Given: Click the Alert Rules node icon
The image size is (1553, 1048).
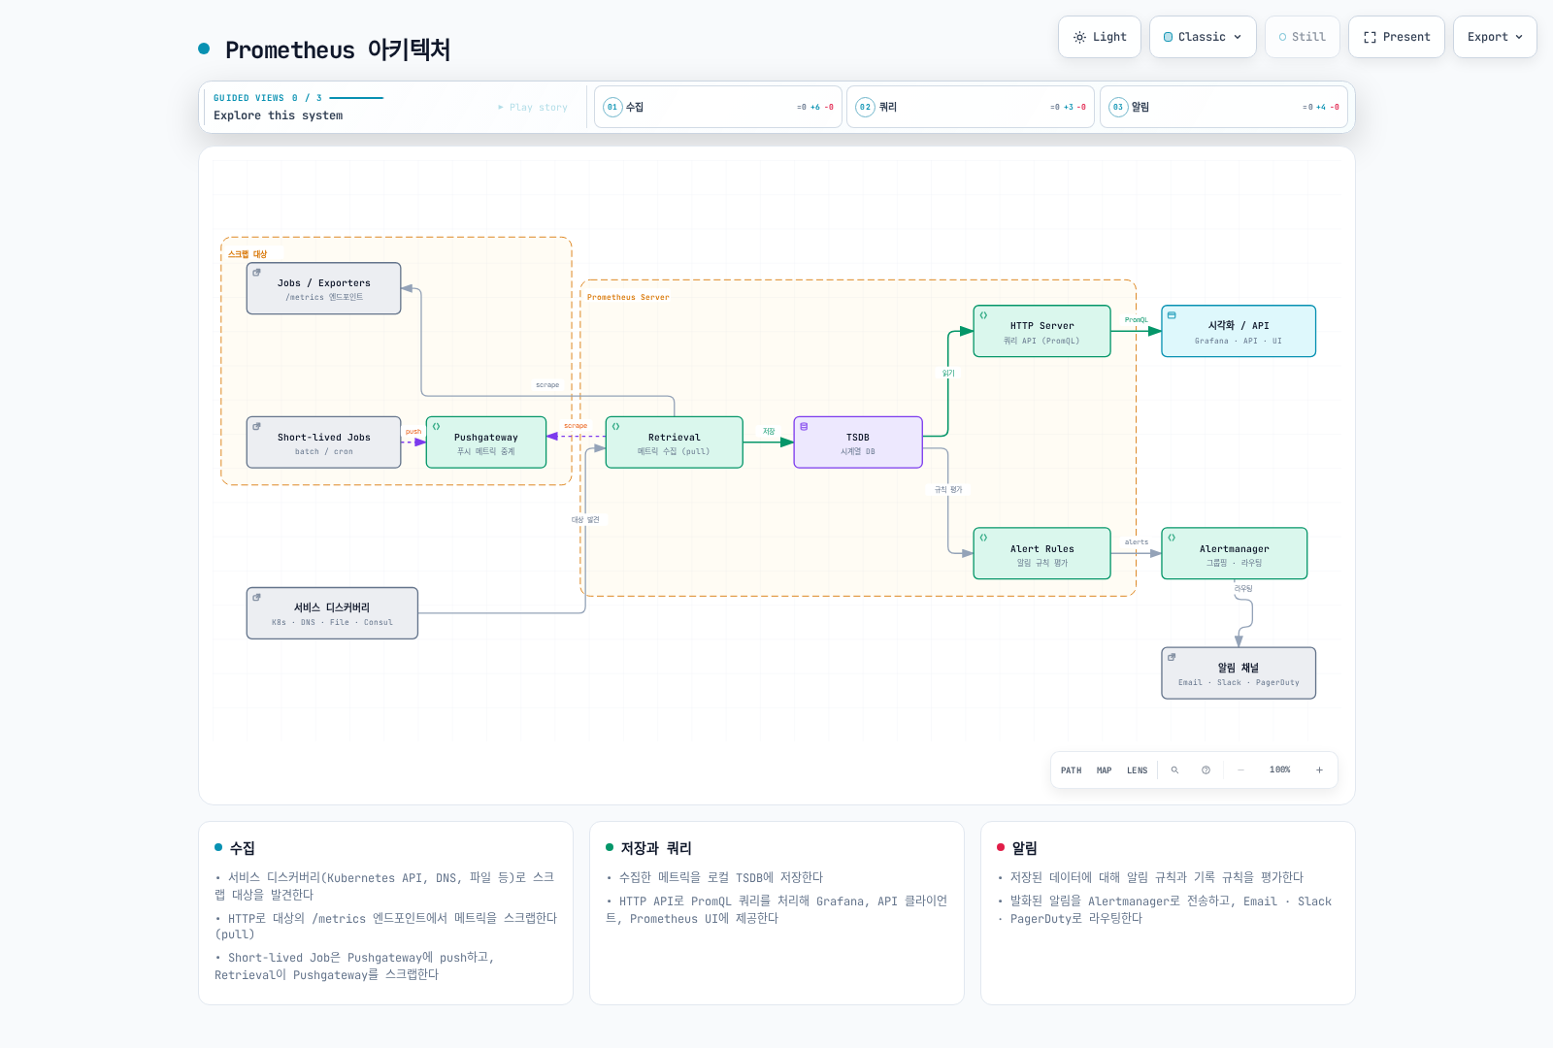Looking at the screenshot, I should [983, 538].
